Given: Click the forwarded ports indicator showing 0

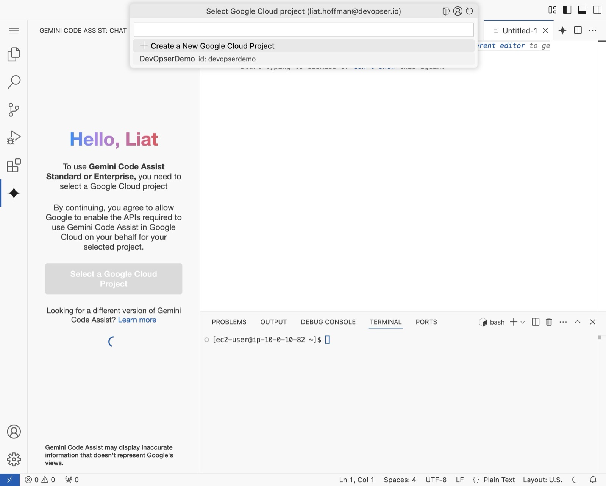Looking at the screenshot, I should (x=72, y=480).
